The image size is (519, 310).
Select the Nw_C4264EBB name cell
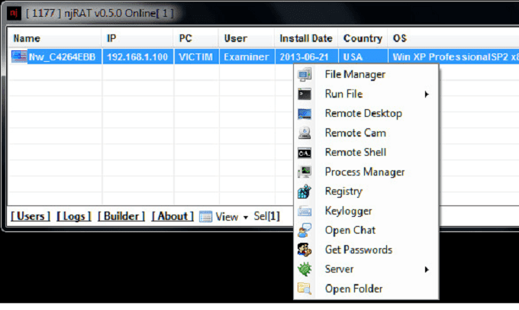(x=63, y=57)
